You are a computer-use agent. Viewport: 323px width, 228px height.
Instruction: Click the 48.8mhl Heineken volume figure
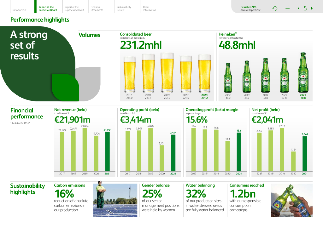click(237, 45)
